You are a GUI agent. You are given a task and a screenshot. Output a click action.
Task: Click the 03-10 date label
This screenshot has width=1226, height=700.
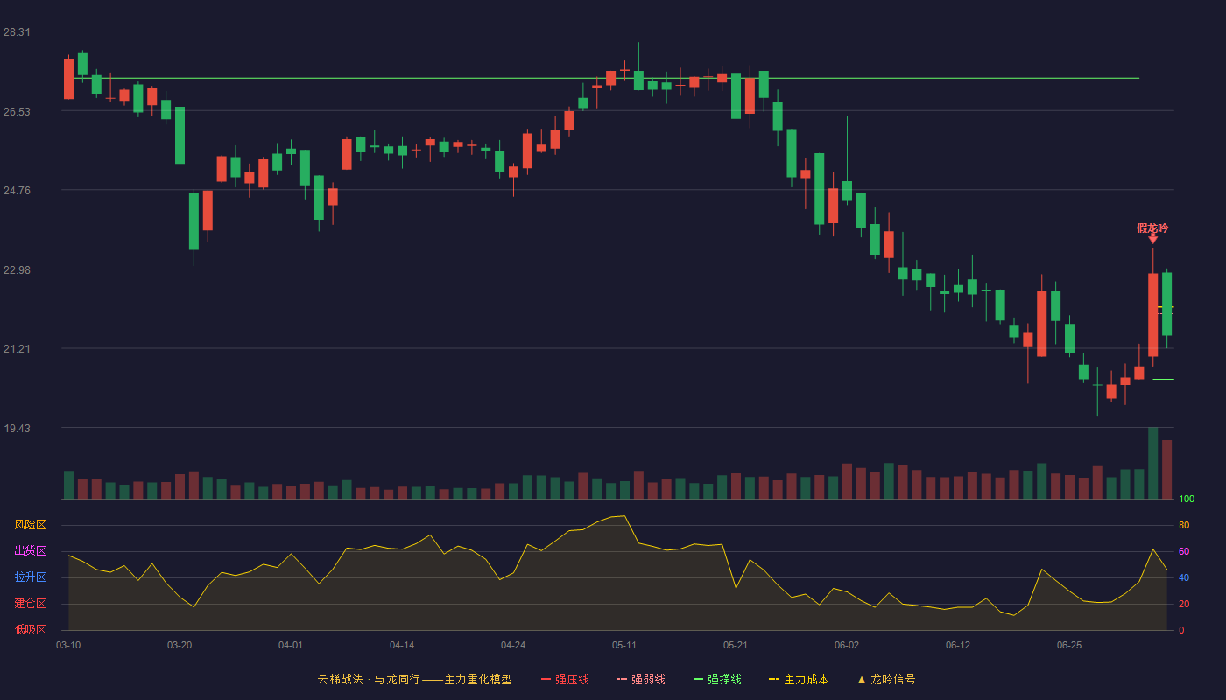click(x=68, y=645)
